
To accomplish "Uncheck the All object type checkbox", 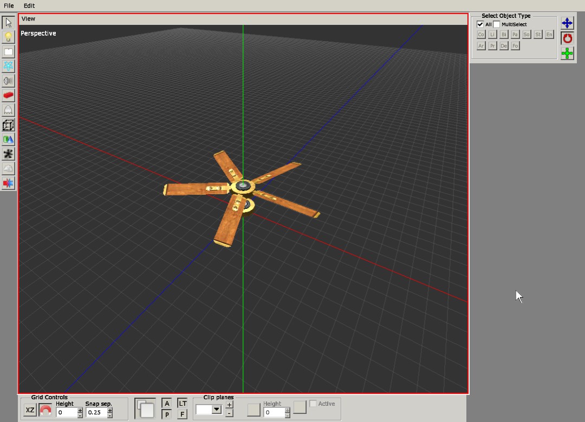I will [x=480, y=24].
